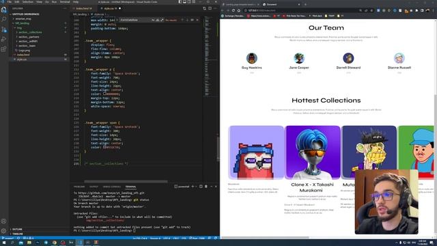The image size is (437, 246).
Task: Open the Terminal menu in VS Code
Action: click(x=65, y=1)
